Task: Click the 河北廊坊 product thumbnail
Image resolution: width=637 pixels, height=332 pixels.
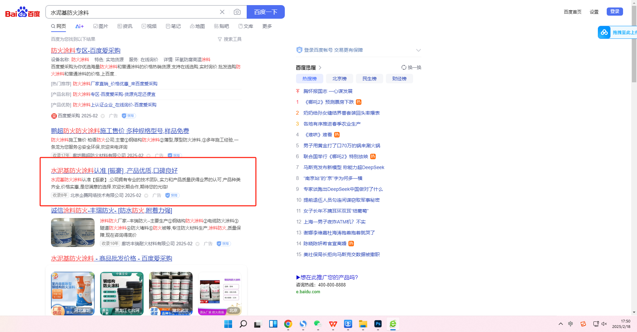Action: (x=73, y=293)
